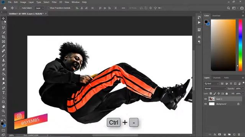This screenshot has height=137, width=245.
Task: Select the Blur tool
Action: point(3,79)
